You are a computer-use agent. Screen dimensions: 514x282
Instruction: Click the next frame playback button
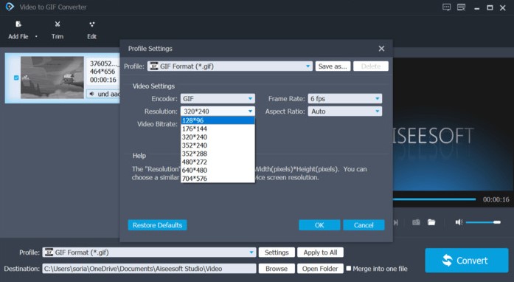396,223
